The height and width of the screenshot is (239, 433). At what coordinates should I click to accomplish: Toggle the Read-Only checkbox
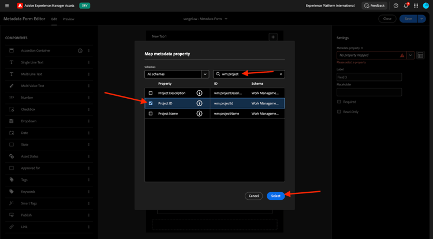(339, 111)
